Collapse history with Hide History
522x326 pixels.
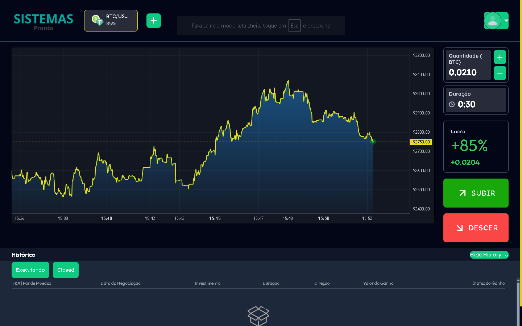click(489, 255)
